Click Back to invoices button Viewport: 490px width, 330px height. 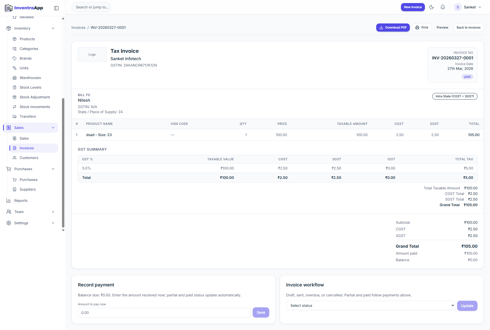pos(468,28)
